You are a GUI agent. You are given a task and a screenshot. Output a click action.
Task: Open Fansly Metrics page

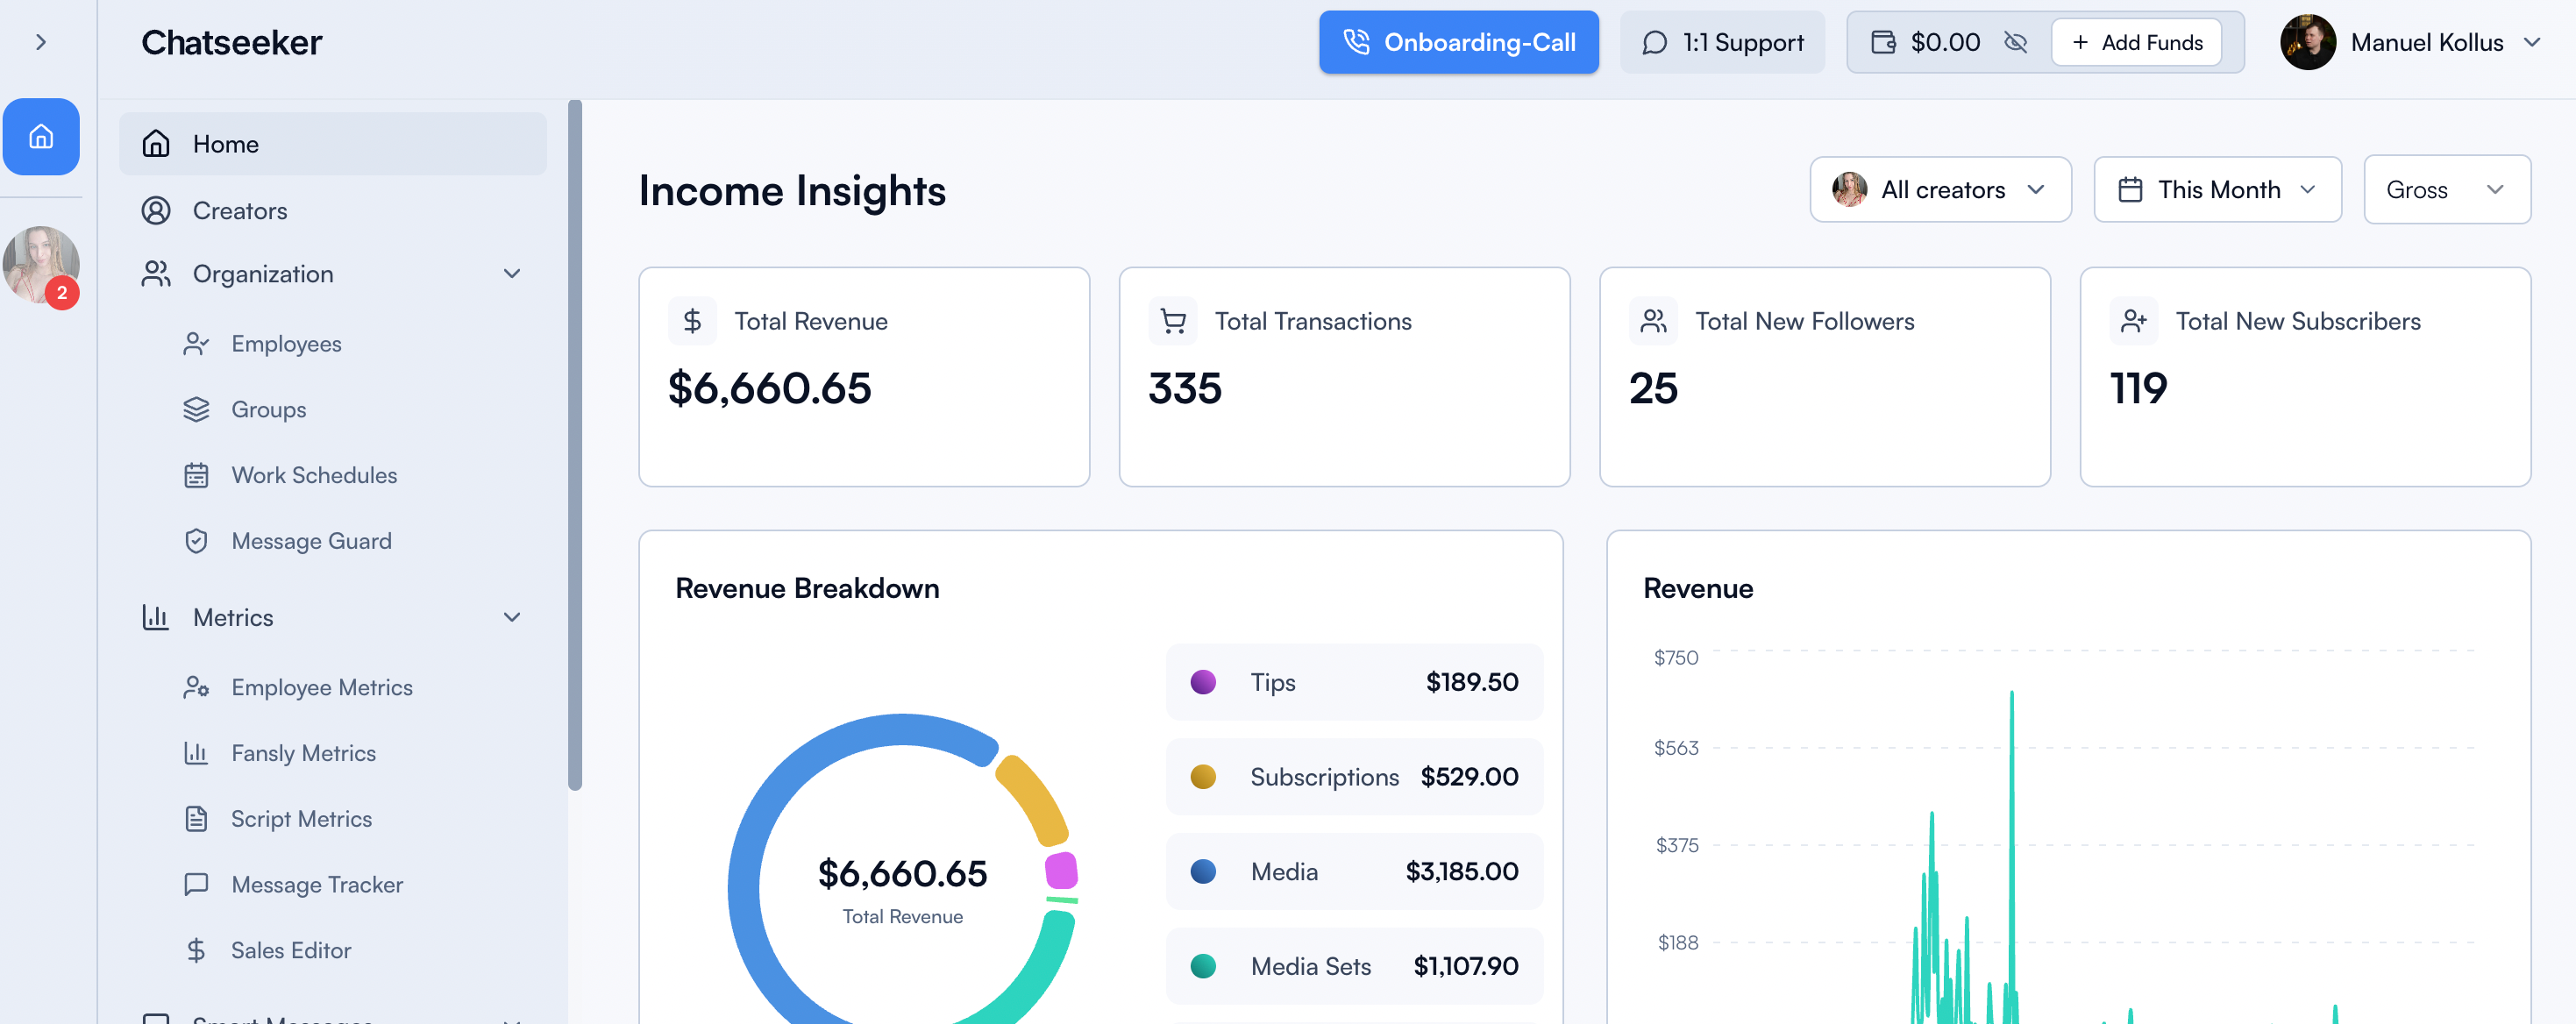coord(303,753)
